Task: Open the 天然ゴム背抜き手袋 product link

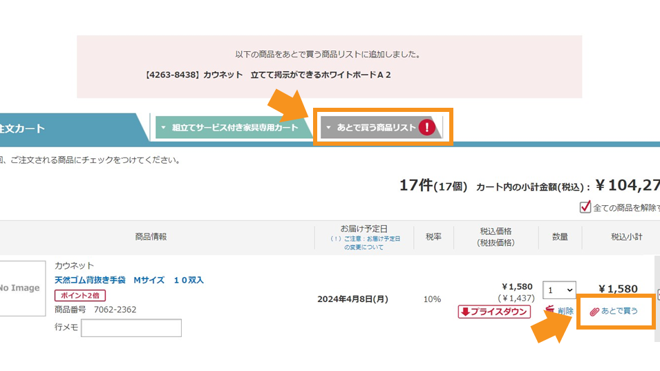Action: [x=129, y=280]
